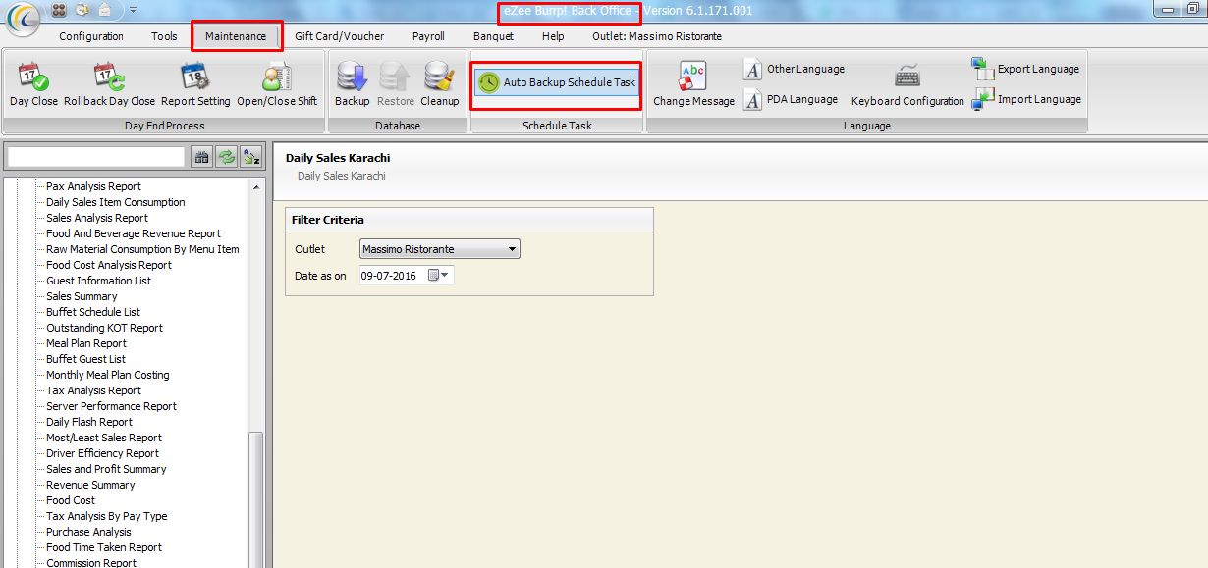Image resolution: width=1208 pixels, height=568 pixels.
Task: Open the Date as on calendar dropdown
Action: pos(438,276)
